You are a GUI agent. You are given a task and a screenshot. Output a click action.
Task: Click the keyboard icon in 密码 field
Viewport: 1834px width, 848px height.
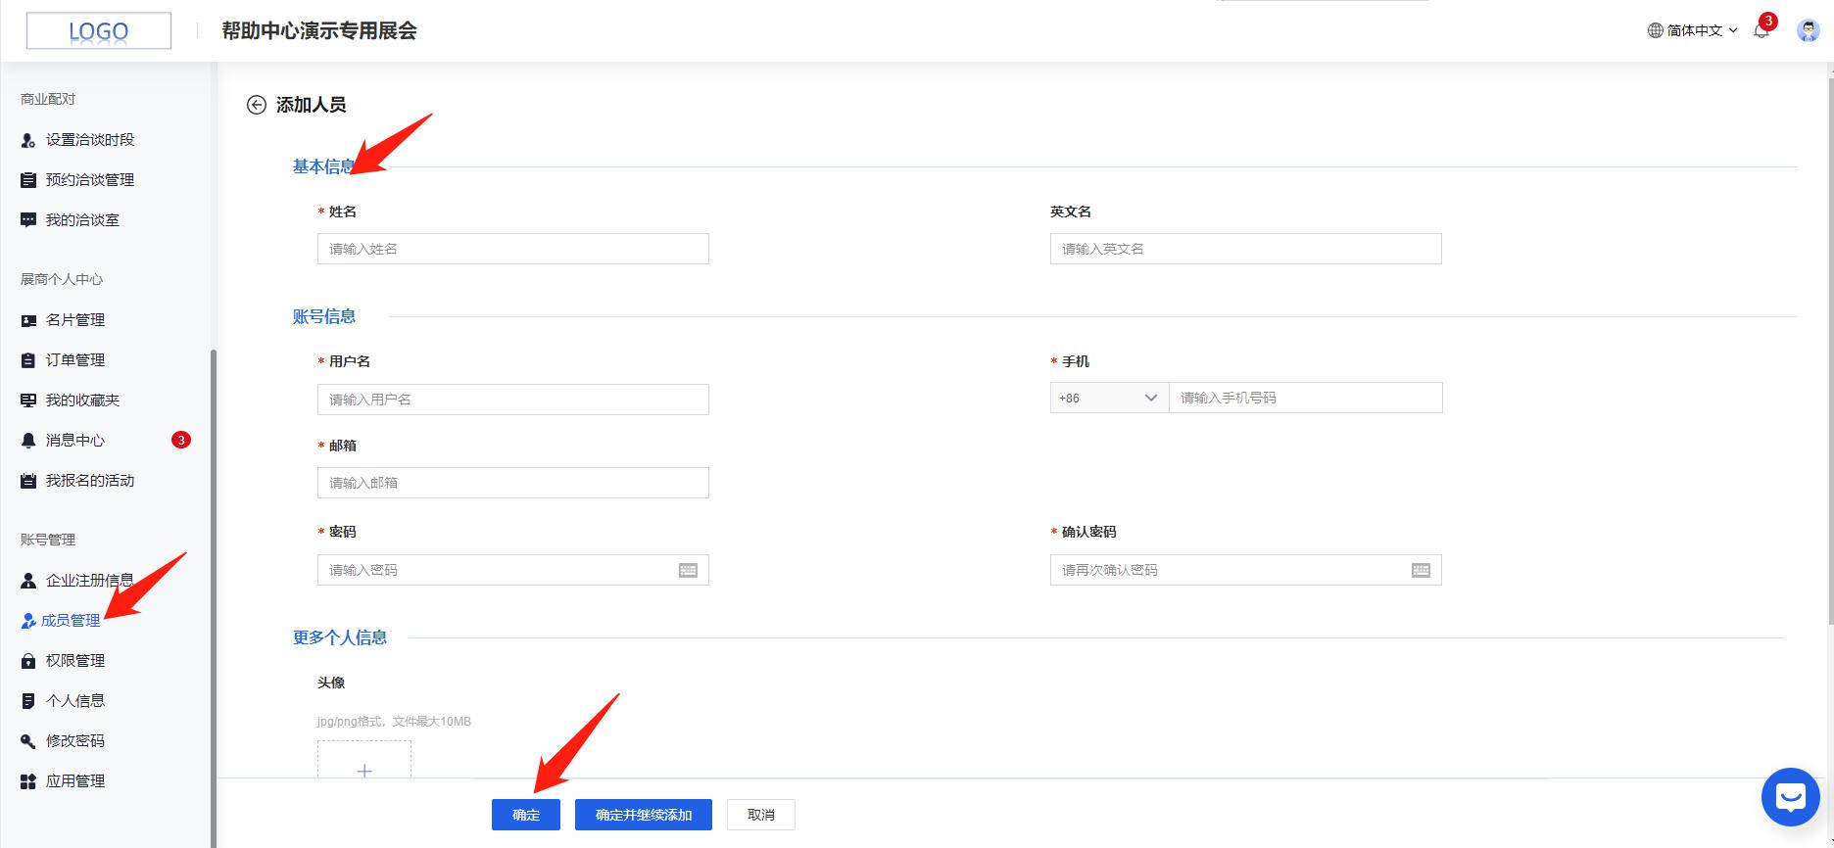point(688,570)
